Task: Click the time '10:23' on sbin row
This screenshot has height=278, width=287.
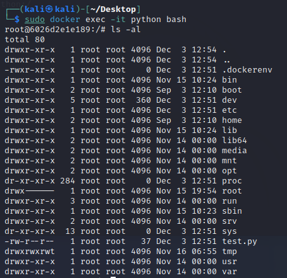Action: [x=204, y=211]
